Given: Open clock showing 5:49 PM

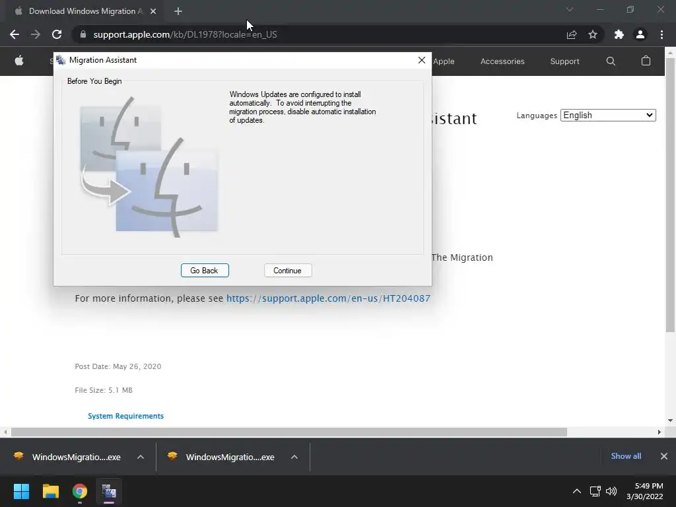Looking at the screenshot, I should [644, 491].
